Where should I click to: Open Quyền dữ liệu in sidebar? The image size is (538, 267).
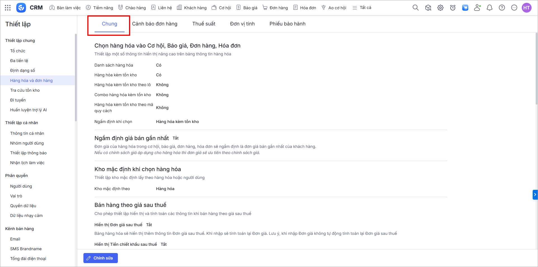[23, 206]
